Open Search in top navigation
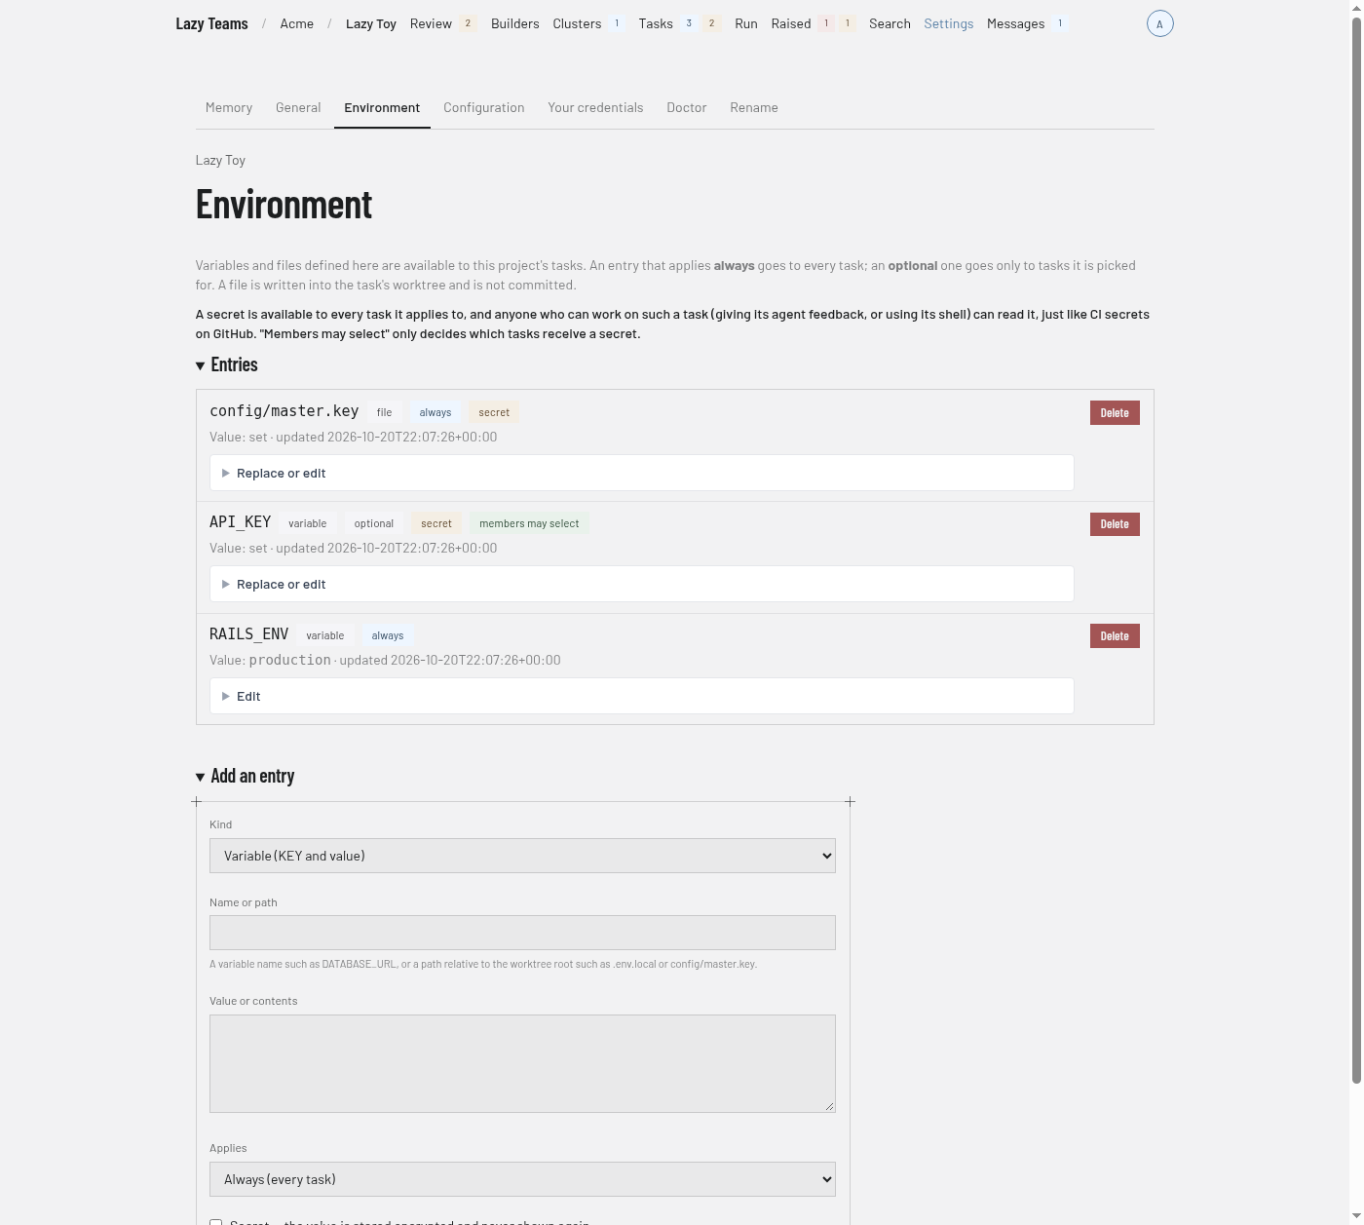Viewport: 1364px width, 1225px height. [890, 23]
